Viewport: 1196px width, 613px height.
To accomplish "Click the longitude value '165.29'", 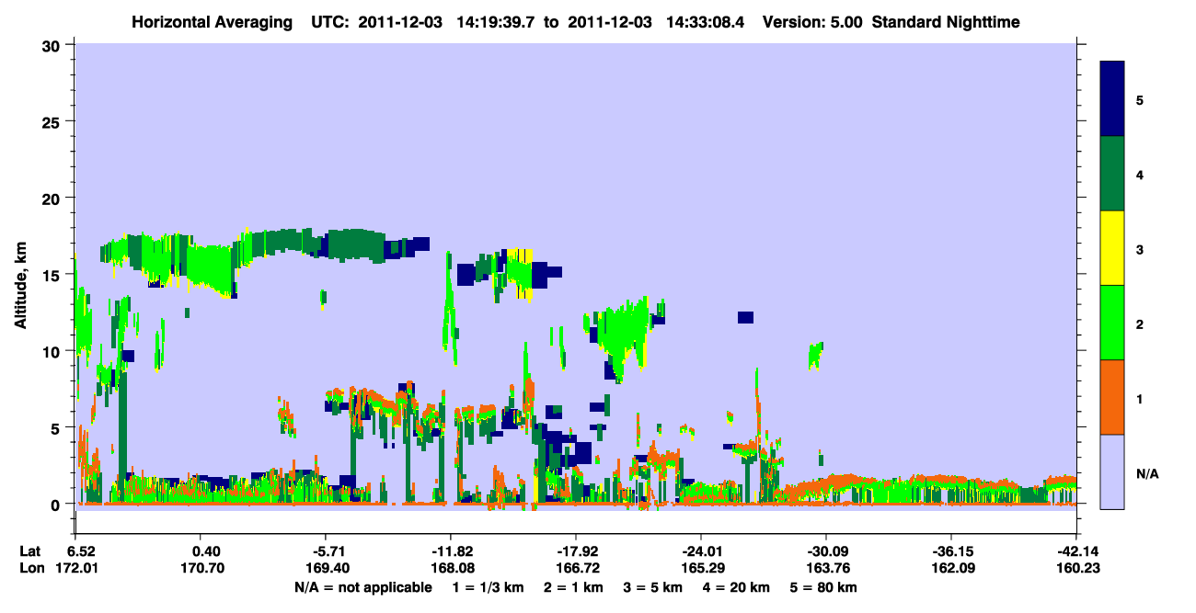I will [701, 568].
